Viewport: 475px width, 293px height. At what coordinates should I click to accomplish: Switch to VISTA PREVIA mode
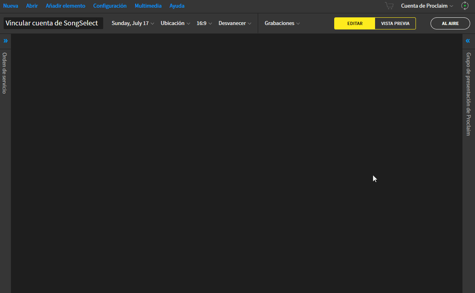tap(395, 23)
